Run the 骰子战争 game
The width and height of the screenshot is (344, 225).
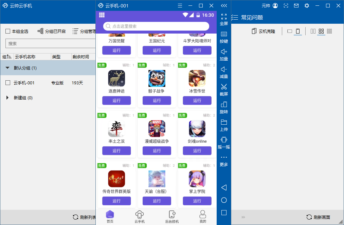tap(157, 100)
